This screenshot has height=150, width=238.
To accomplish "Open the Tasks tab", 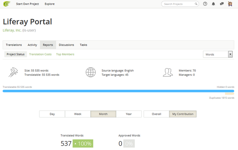I will tap(83, 45).
